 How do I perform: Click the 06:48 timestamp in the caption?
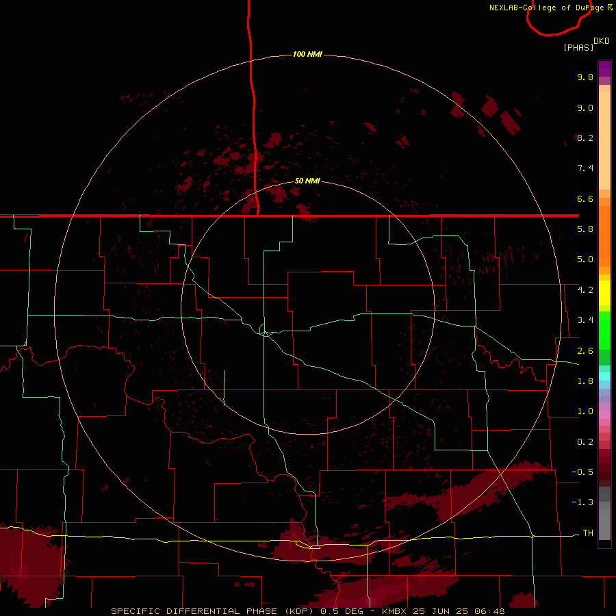(489, 611)
